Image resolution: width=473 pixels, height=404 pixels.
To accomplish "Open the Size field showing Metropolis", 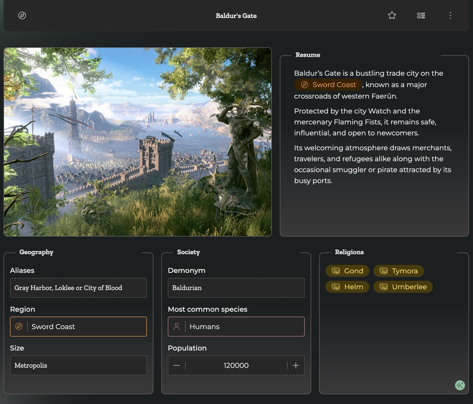I will click(x=78, y=365).
